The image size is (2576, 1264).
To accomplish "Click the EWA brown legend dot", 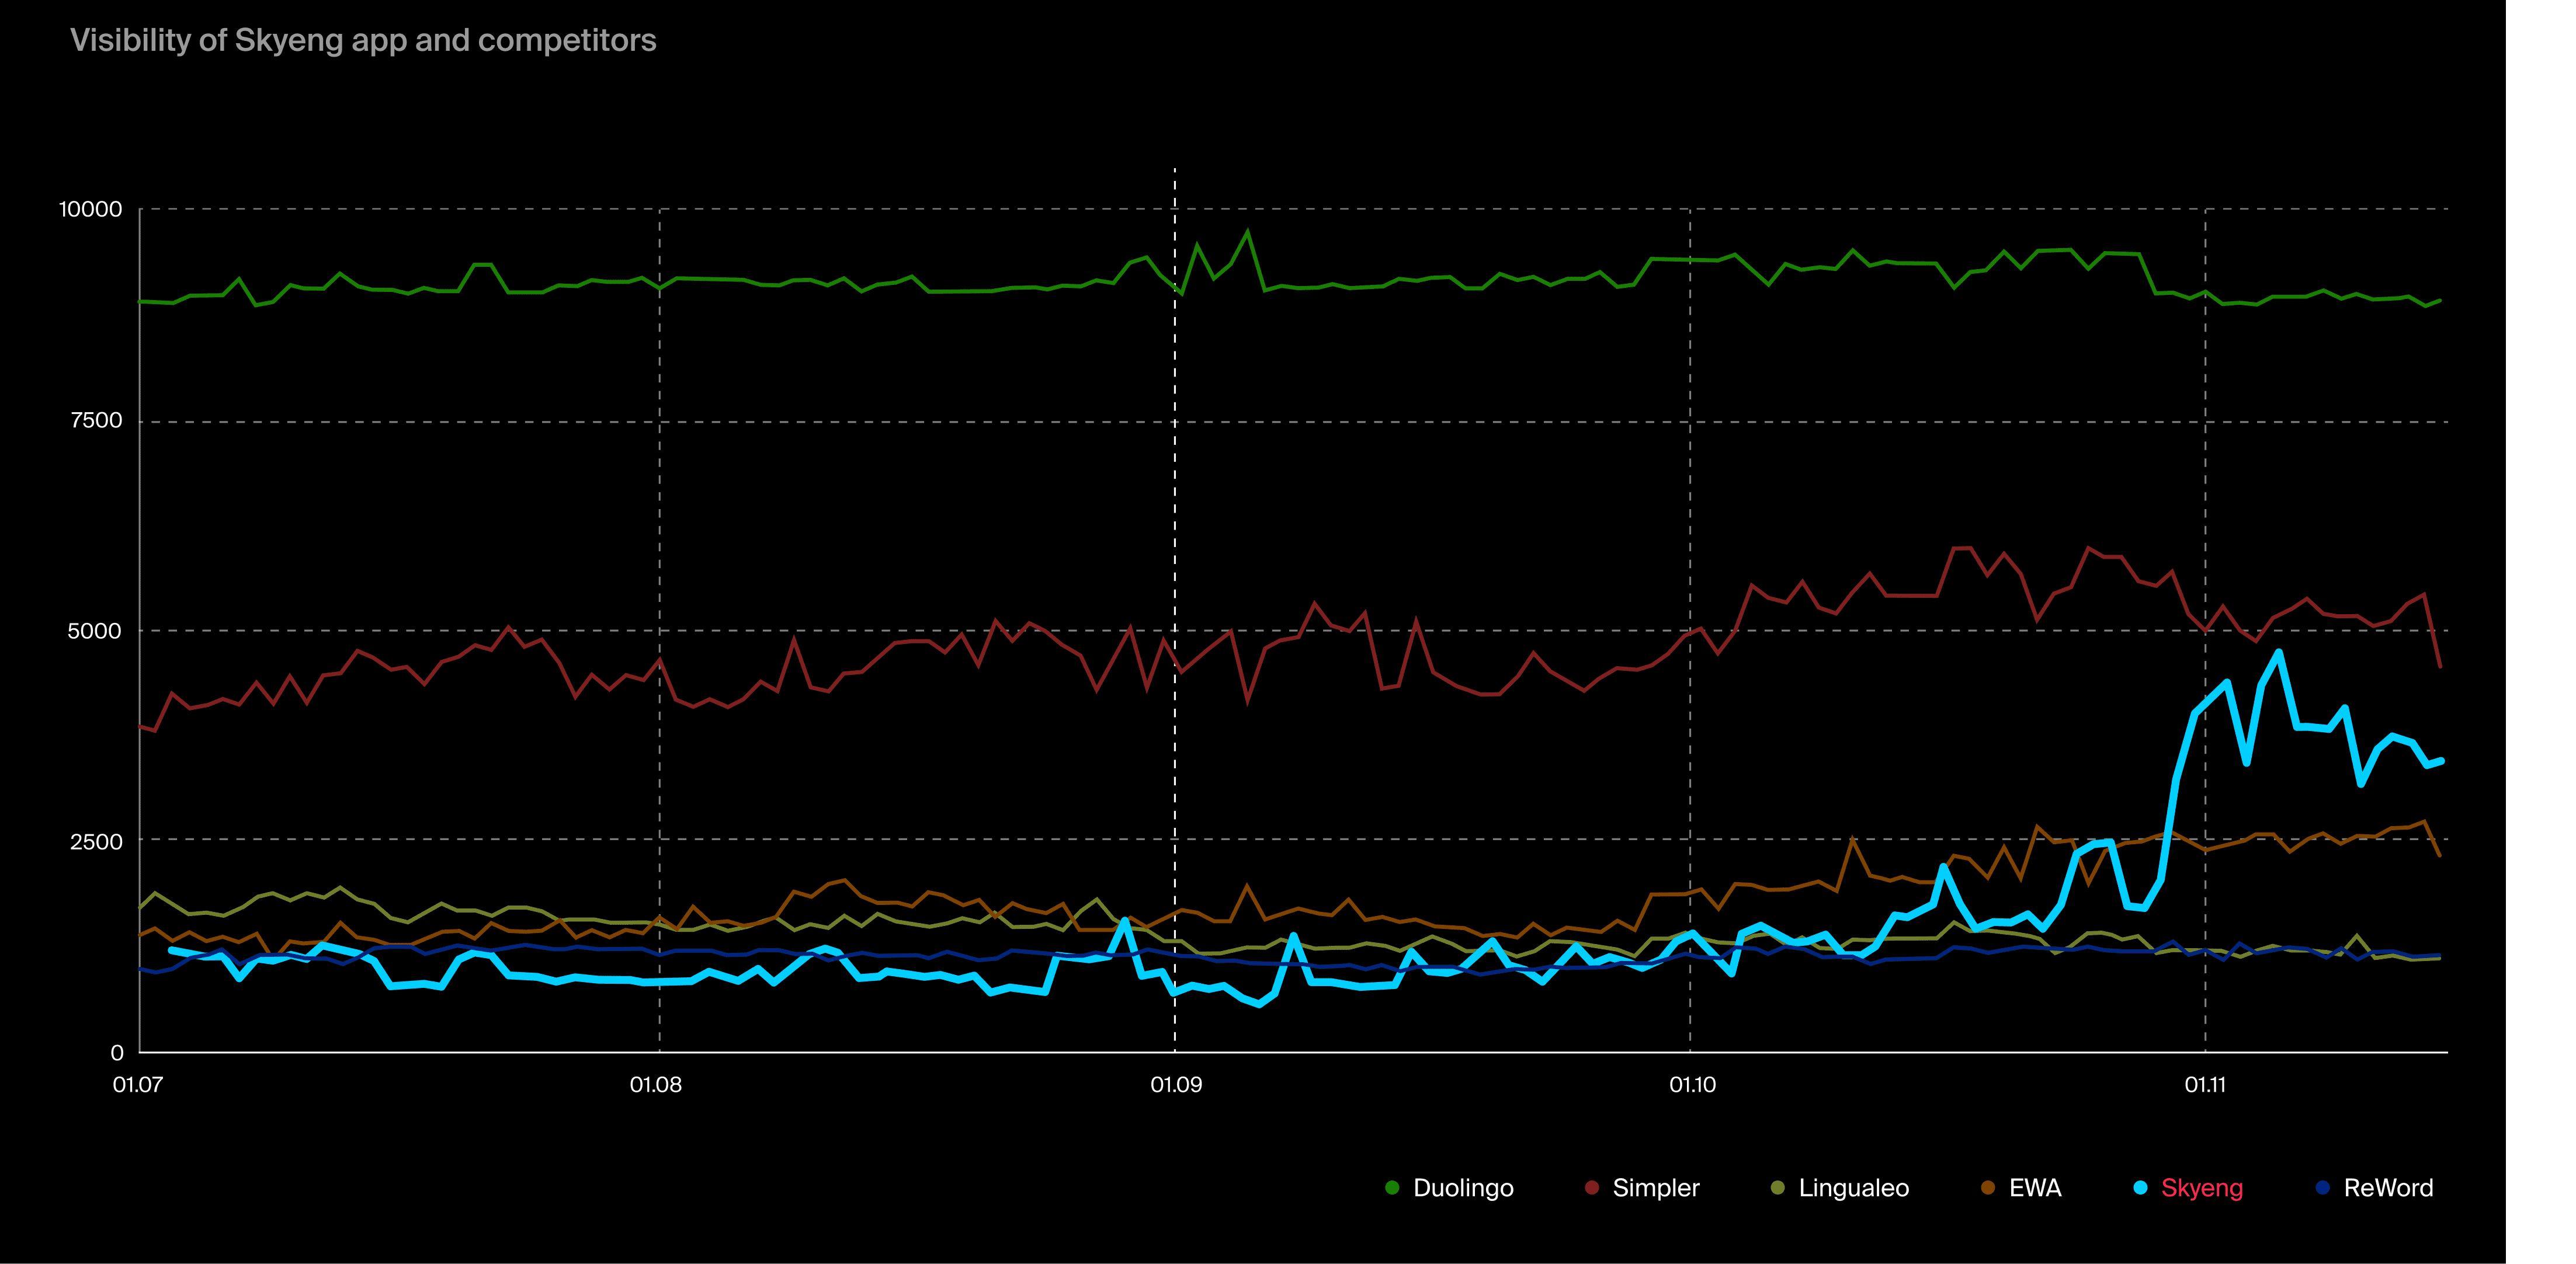I will click(x=1987, y=1188).
